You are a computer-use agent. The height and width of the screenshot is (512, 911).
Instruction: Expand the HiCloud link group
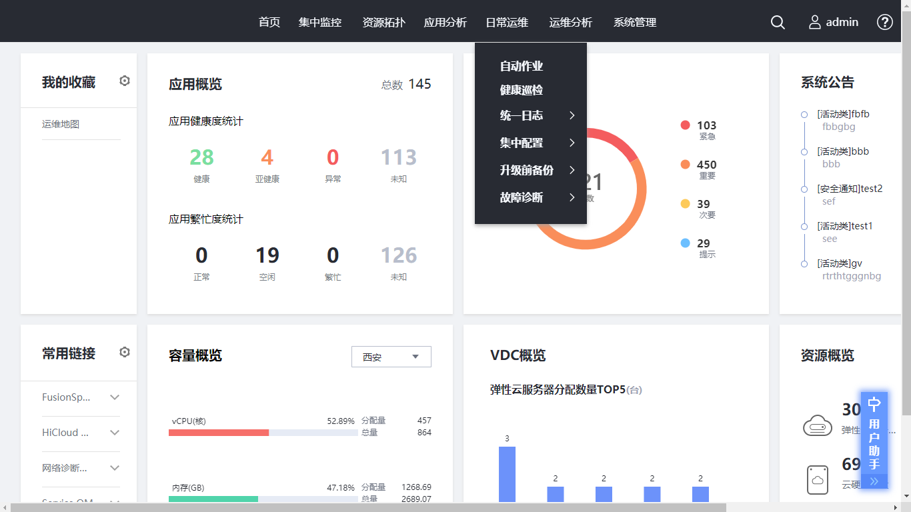115,433
